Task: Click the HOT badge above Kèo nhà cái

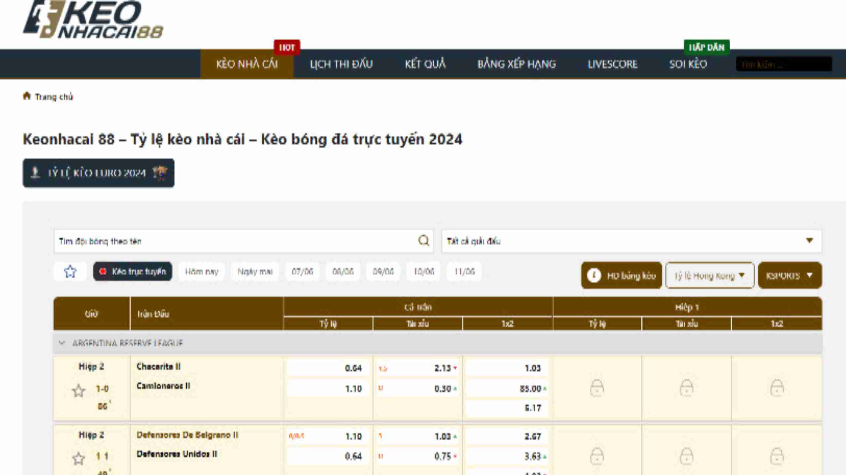Action: [x=287, y=47]
